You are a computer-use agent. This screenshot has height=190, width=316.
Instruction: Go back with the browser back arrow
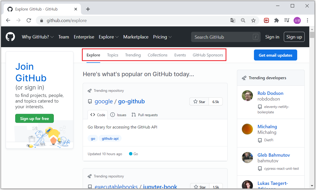coord(8,21)
